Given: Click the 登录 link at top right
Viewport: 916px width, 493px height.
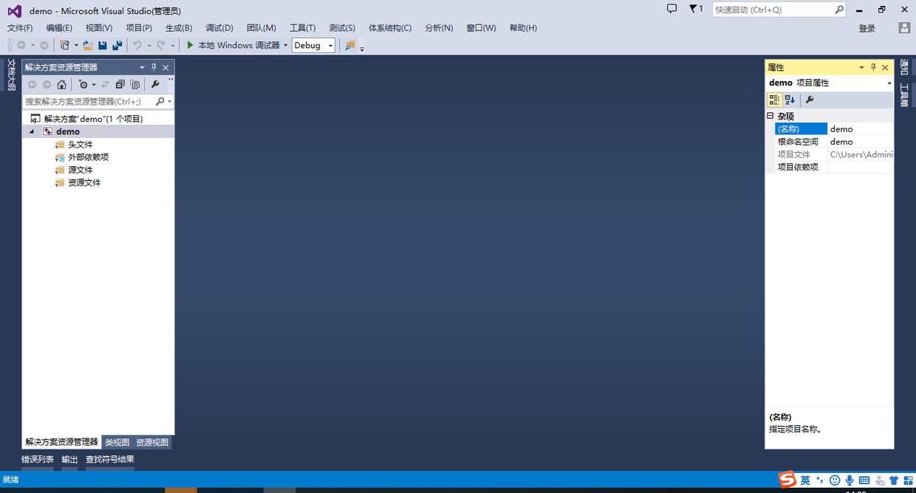Looking at the screenshot, I should pos(867,28).
